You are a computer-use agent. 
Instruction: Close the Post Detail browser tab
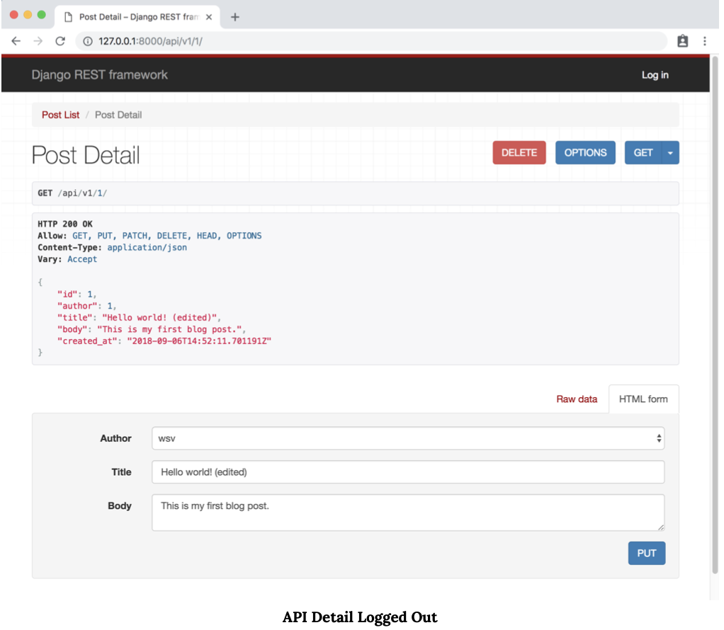coord(209,17)
